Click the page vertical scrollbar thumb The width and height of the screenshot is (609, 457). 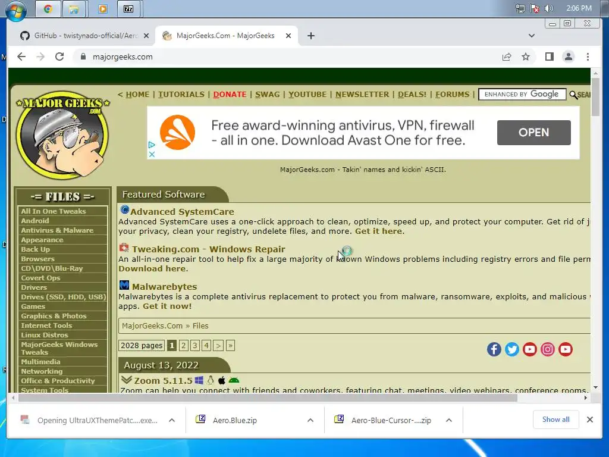pyautogui.click(x=595, y=96)
